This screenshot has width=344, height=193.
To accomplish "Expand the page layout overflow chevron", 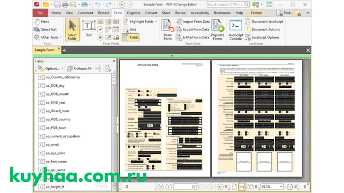I will pos(256,187).
